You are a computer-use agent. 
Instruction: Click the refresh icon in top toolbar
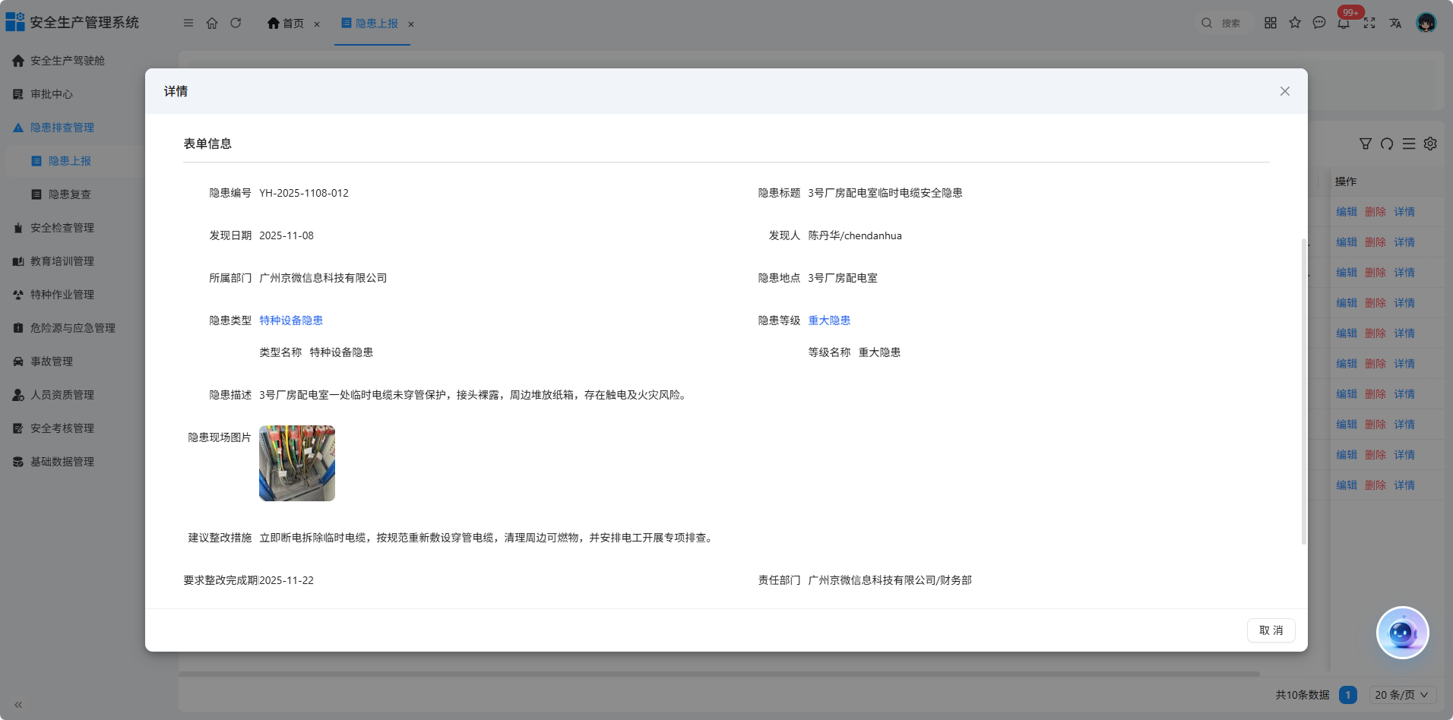click(x=236, y=24)
